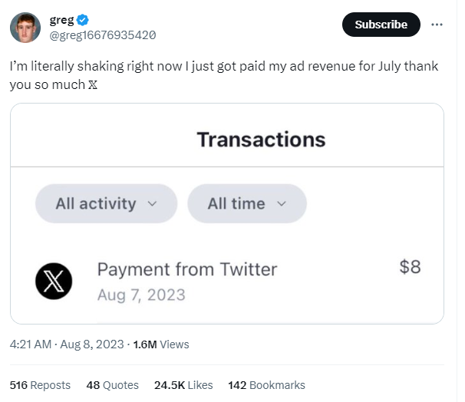Open the All time filter dropdown
Screen dimensions: 465x402
pos(246,204)
